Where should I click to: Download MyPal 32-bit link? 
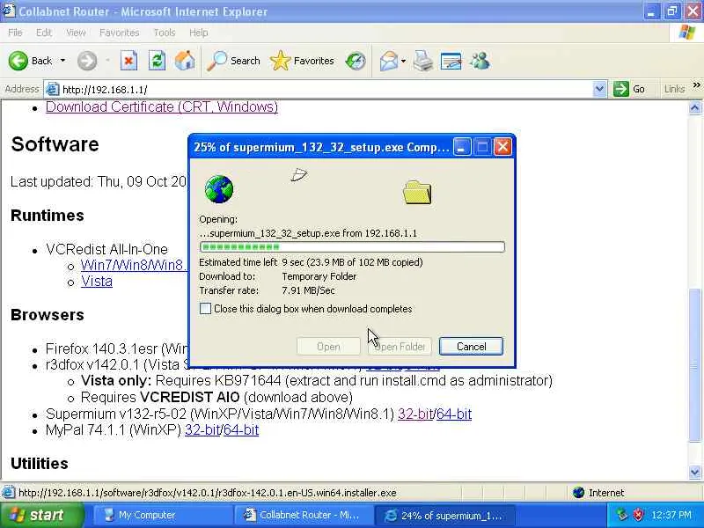click(x=202, y=429)
